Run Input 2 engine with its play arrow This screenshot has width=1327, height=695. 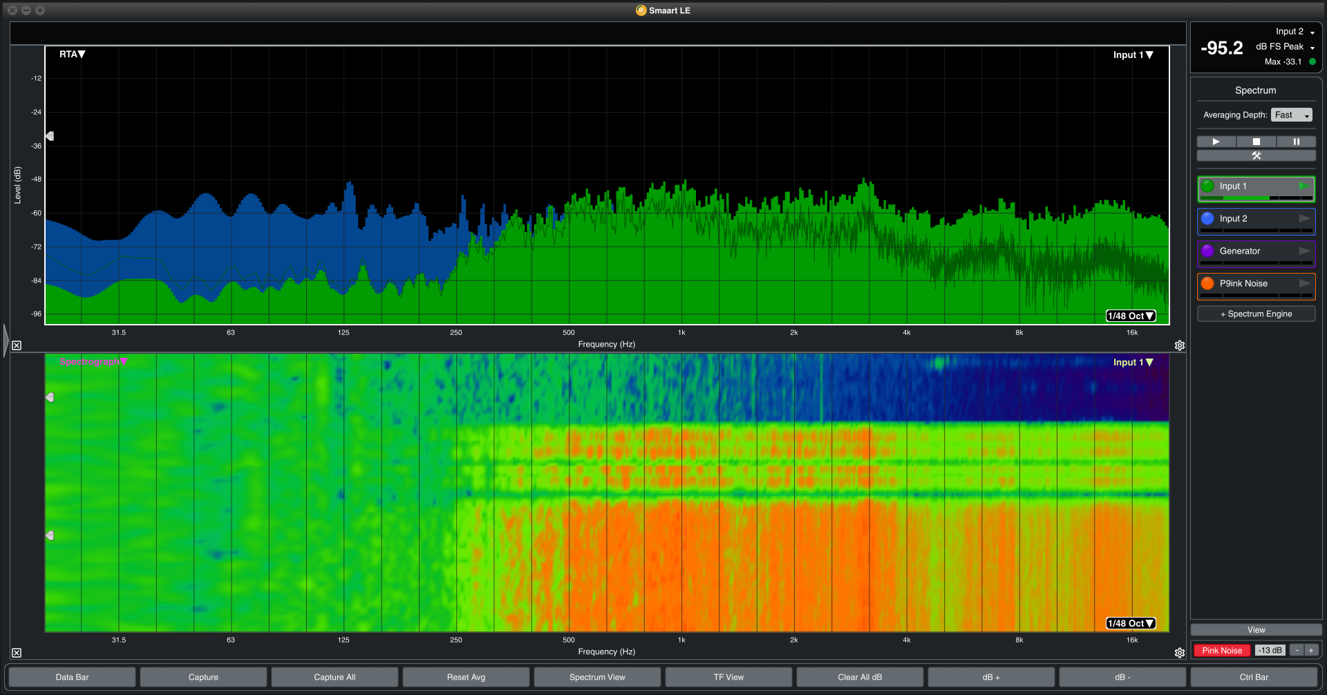tap(1304, 218)
